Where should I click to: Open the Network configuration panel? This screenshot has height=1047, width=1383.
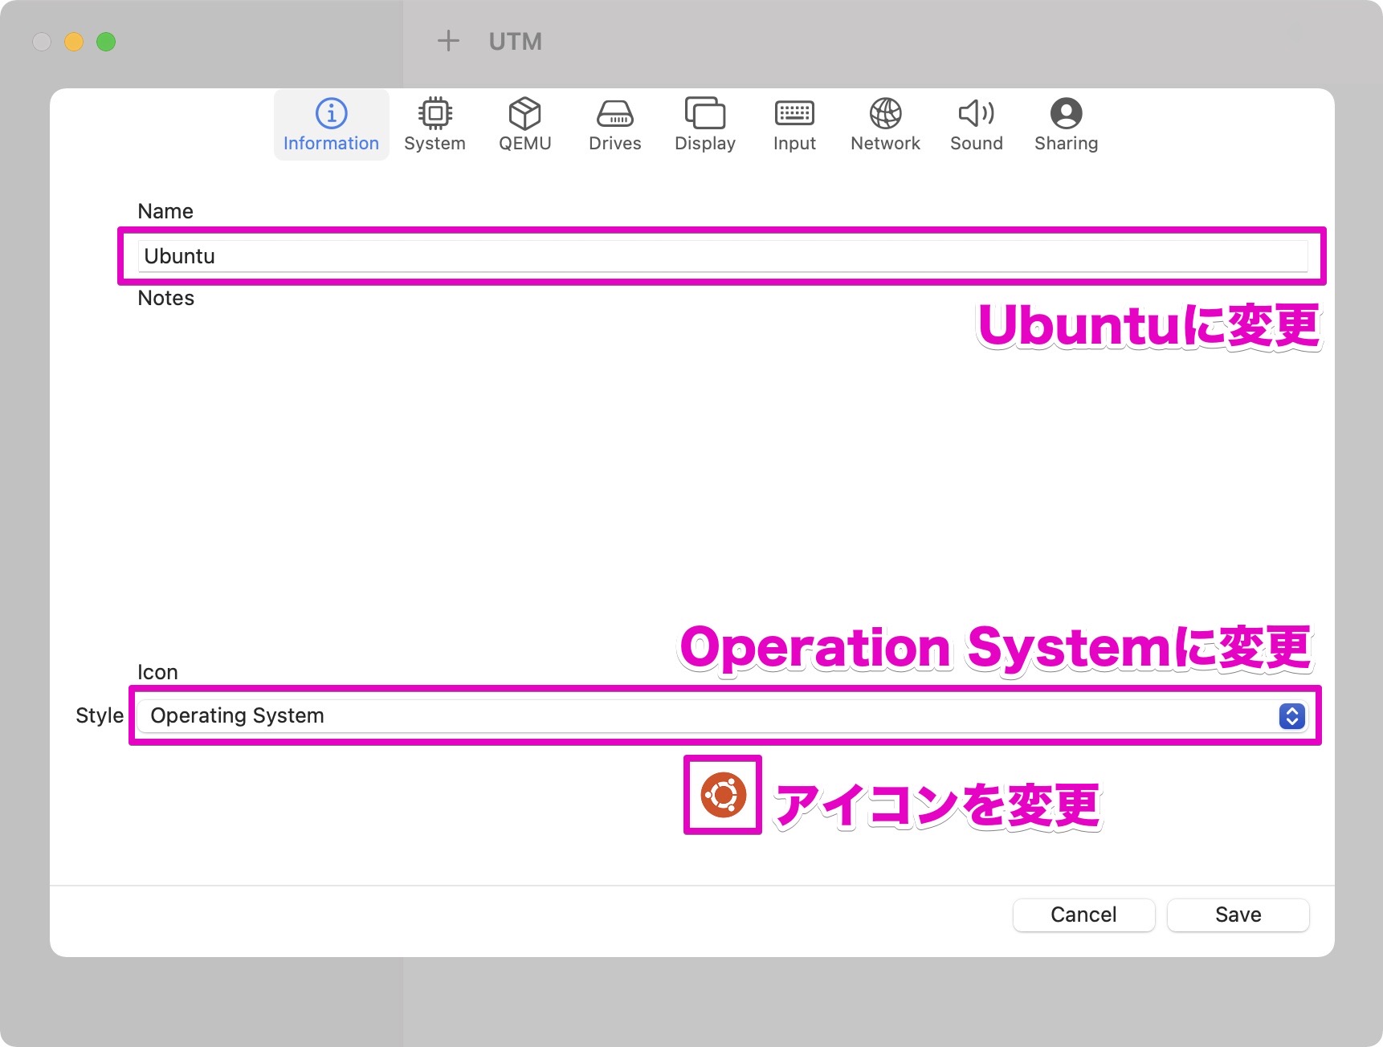click(884, 124)
